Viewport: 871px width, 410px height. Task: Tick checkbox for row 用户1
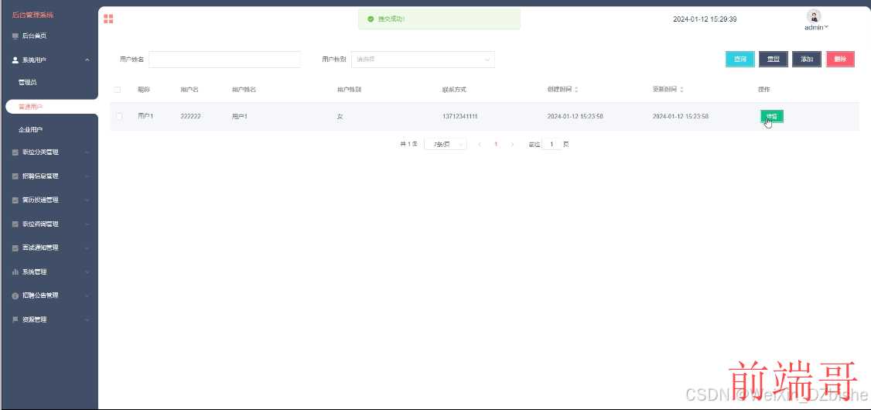pos(118,116)
